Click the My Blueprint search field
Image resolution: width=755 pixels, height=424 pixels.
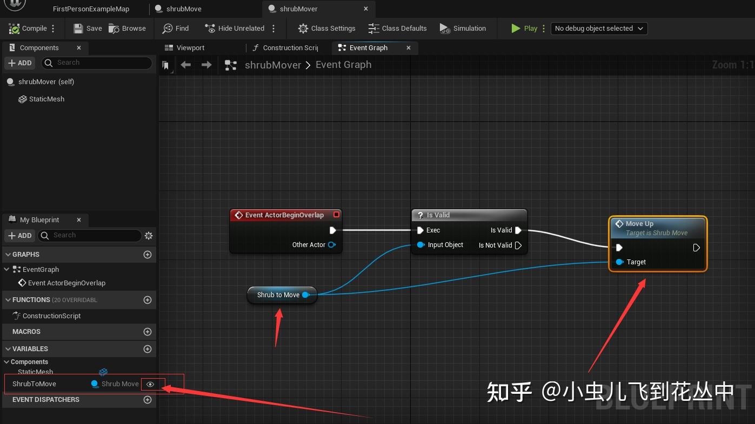(x=90, y=235)
